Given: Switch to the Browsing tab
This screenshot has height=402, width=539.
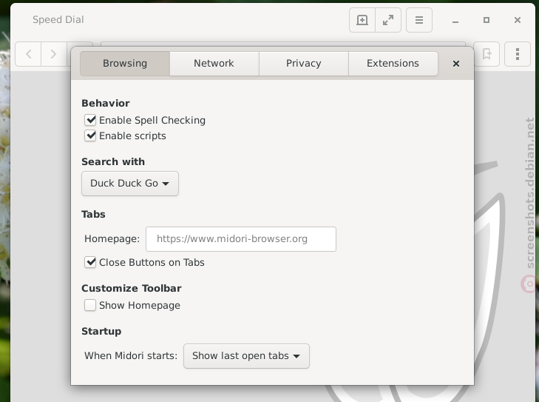Looking at the screenshot, I should (x=125, y=64).
